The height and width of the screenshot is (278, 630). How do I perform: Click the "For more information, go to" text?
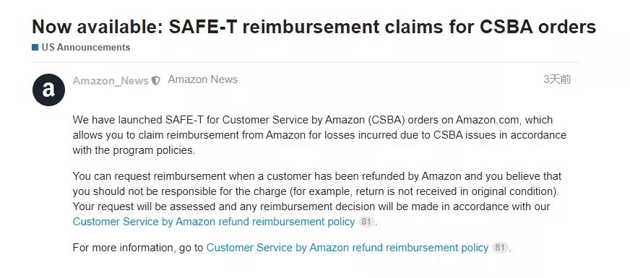[x=138, y=248]
